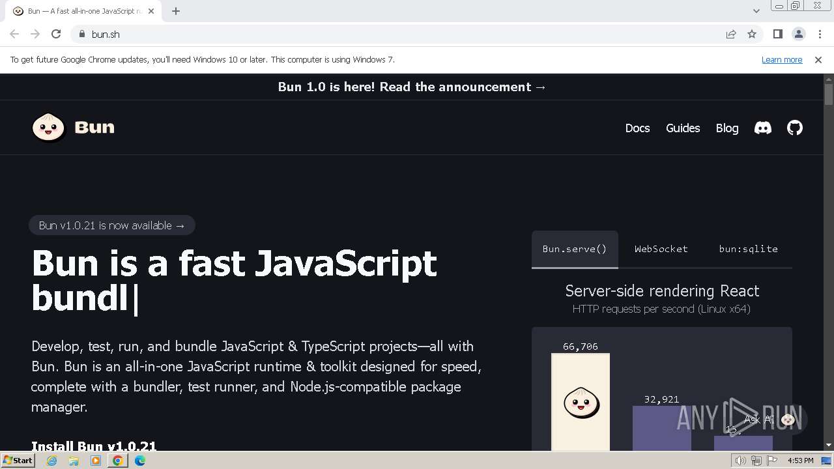The width and height of the screenshot is (834, 469).
Task: Open the Discord icon link in navbar
Action: tap(762, 128)
